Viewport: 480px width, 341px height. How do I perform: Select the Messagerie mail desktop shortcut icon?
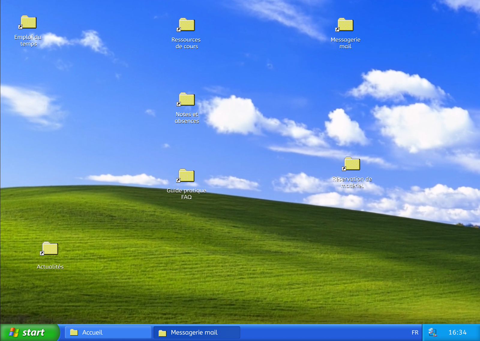click(345, 25)
